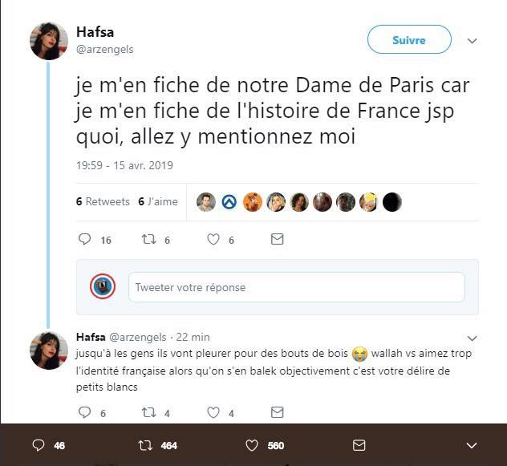Image resolution: width=507 pixels, height=466 pixels.
Task: Open Hafsa's profile picture at top
Action: click(49, 41)
